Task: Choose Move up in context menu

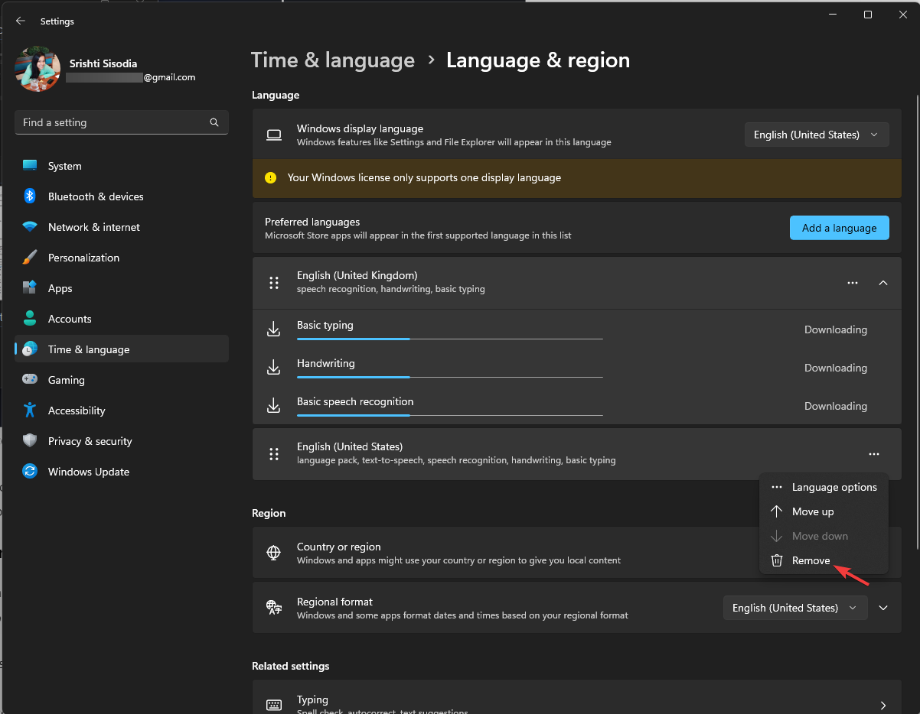Action: (824, 511)
